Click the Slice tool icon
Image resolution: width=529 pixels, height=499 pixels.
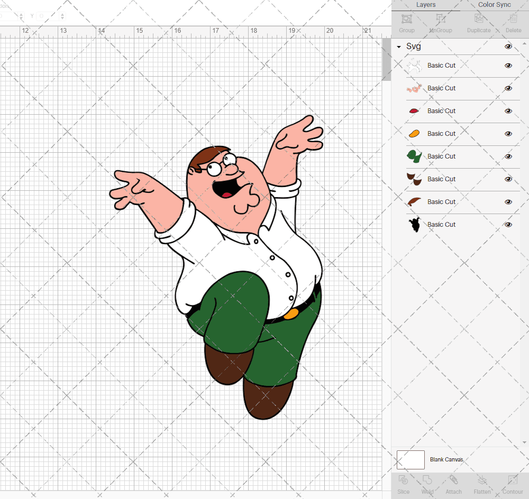click(403, 480)
